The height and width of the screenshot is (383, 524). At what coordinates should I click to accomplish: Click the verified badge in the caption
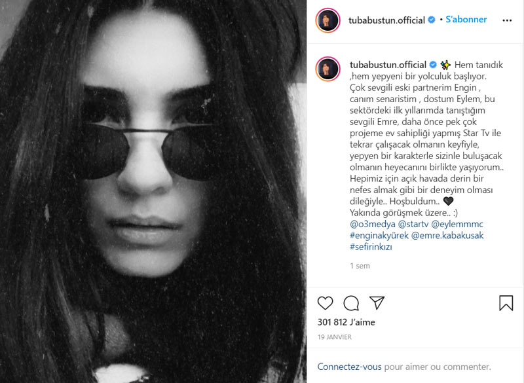point(433,64)
